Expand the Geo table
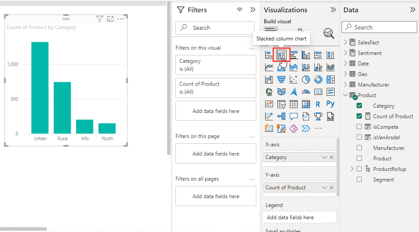Image resolution: width=419 pixels, height=232 pixels. point(345,74)
